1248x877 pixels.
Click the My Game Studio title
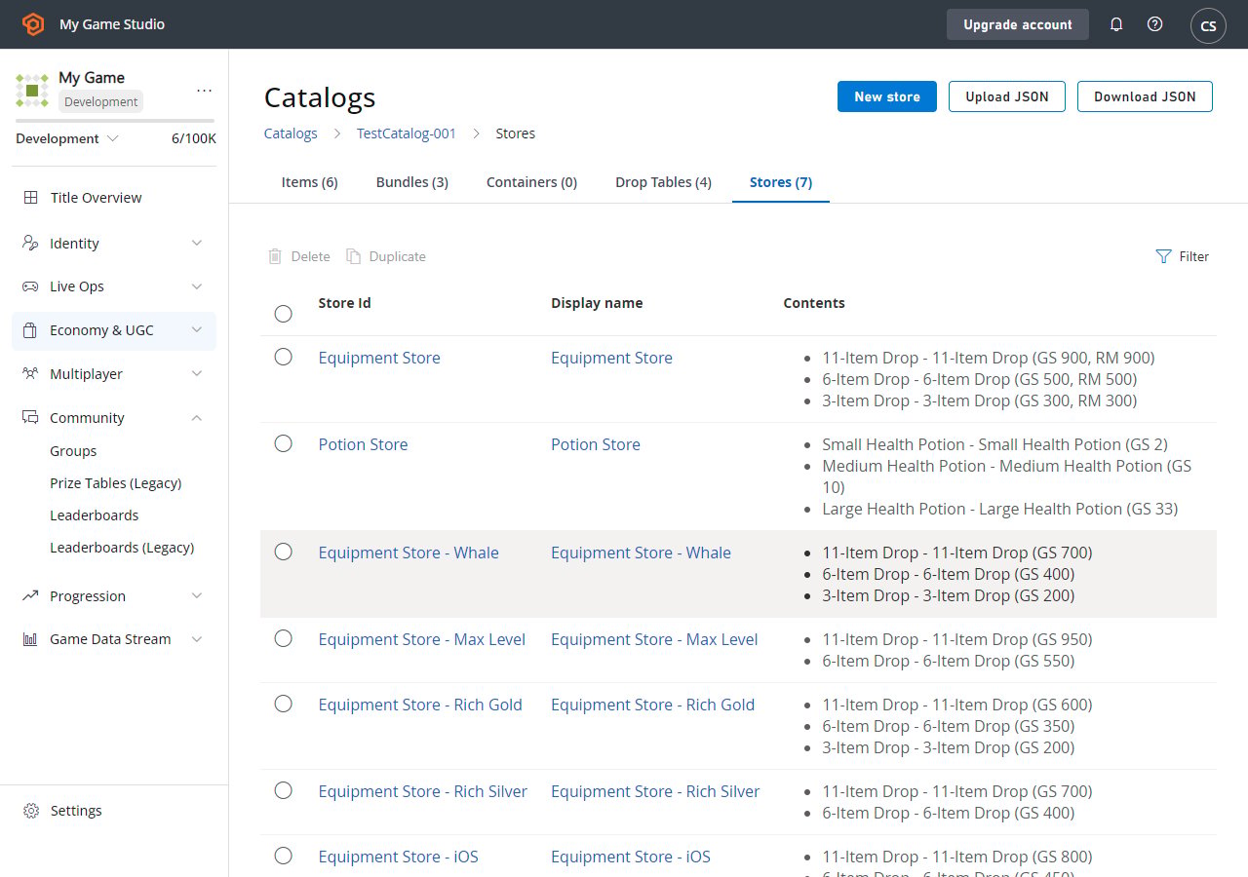tap(112, 24)
